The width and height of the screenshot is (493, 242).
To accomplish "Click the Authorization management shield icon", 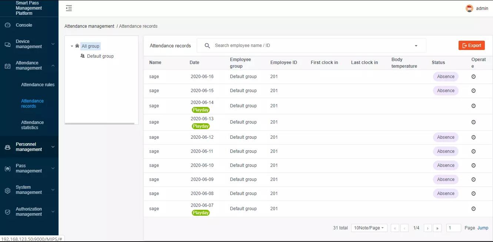I will (7, 212).
